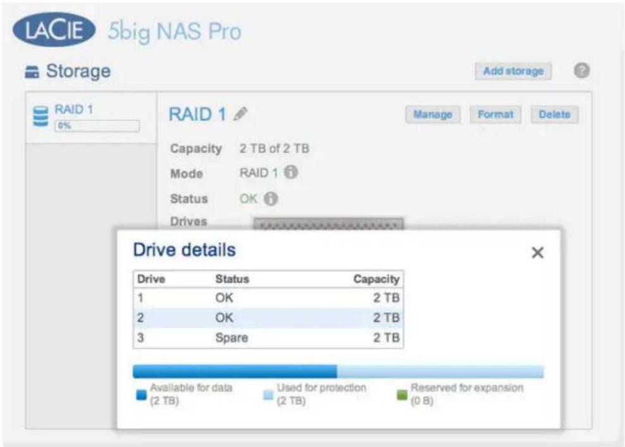This screenshot has width=625, height=447.
Task: Click the Used for protection (2 TB) label
Action: (321, 394)
